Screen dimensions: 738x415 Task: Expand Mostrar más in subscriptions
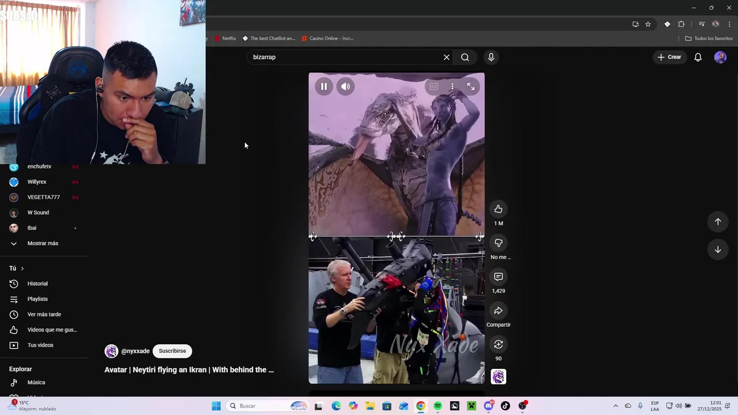pos(44,243)
